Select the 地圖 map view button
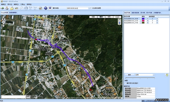This screenshot has height=102, width=170. click(x=93, y=17)
